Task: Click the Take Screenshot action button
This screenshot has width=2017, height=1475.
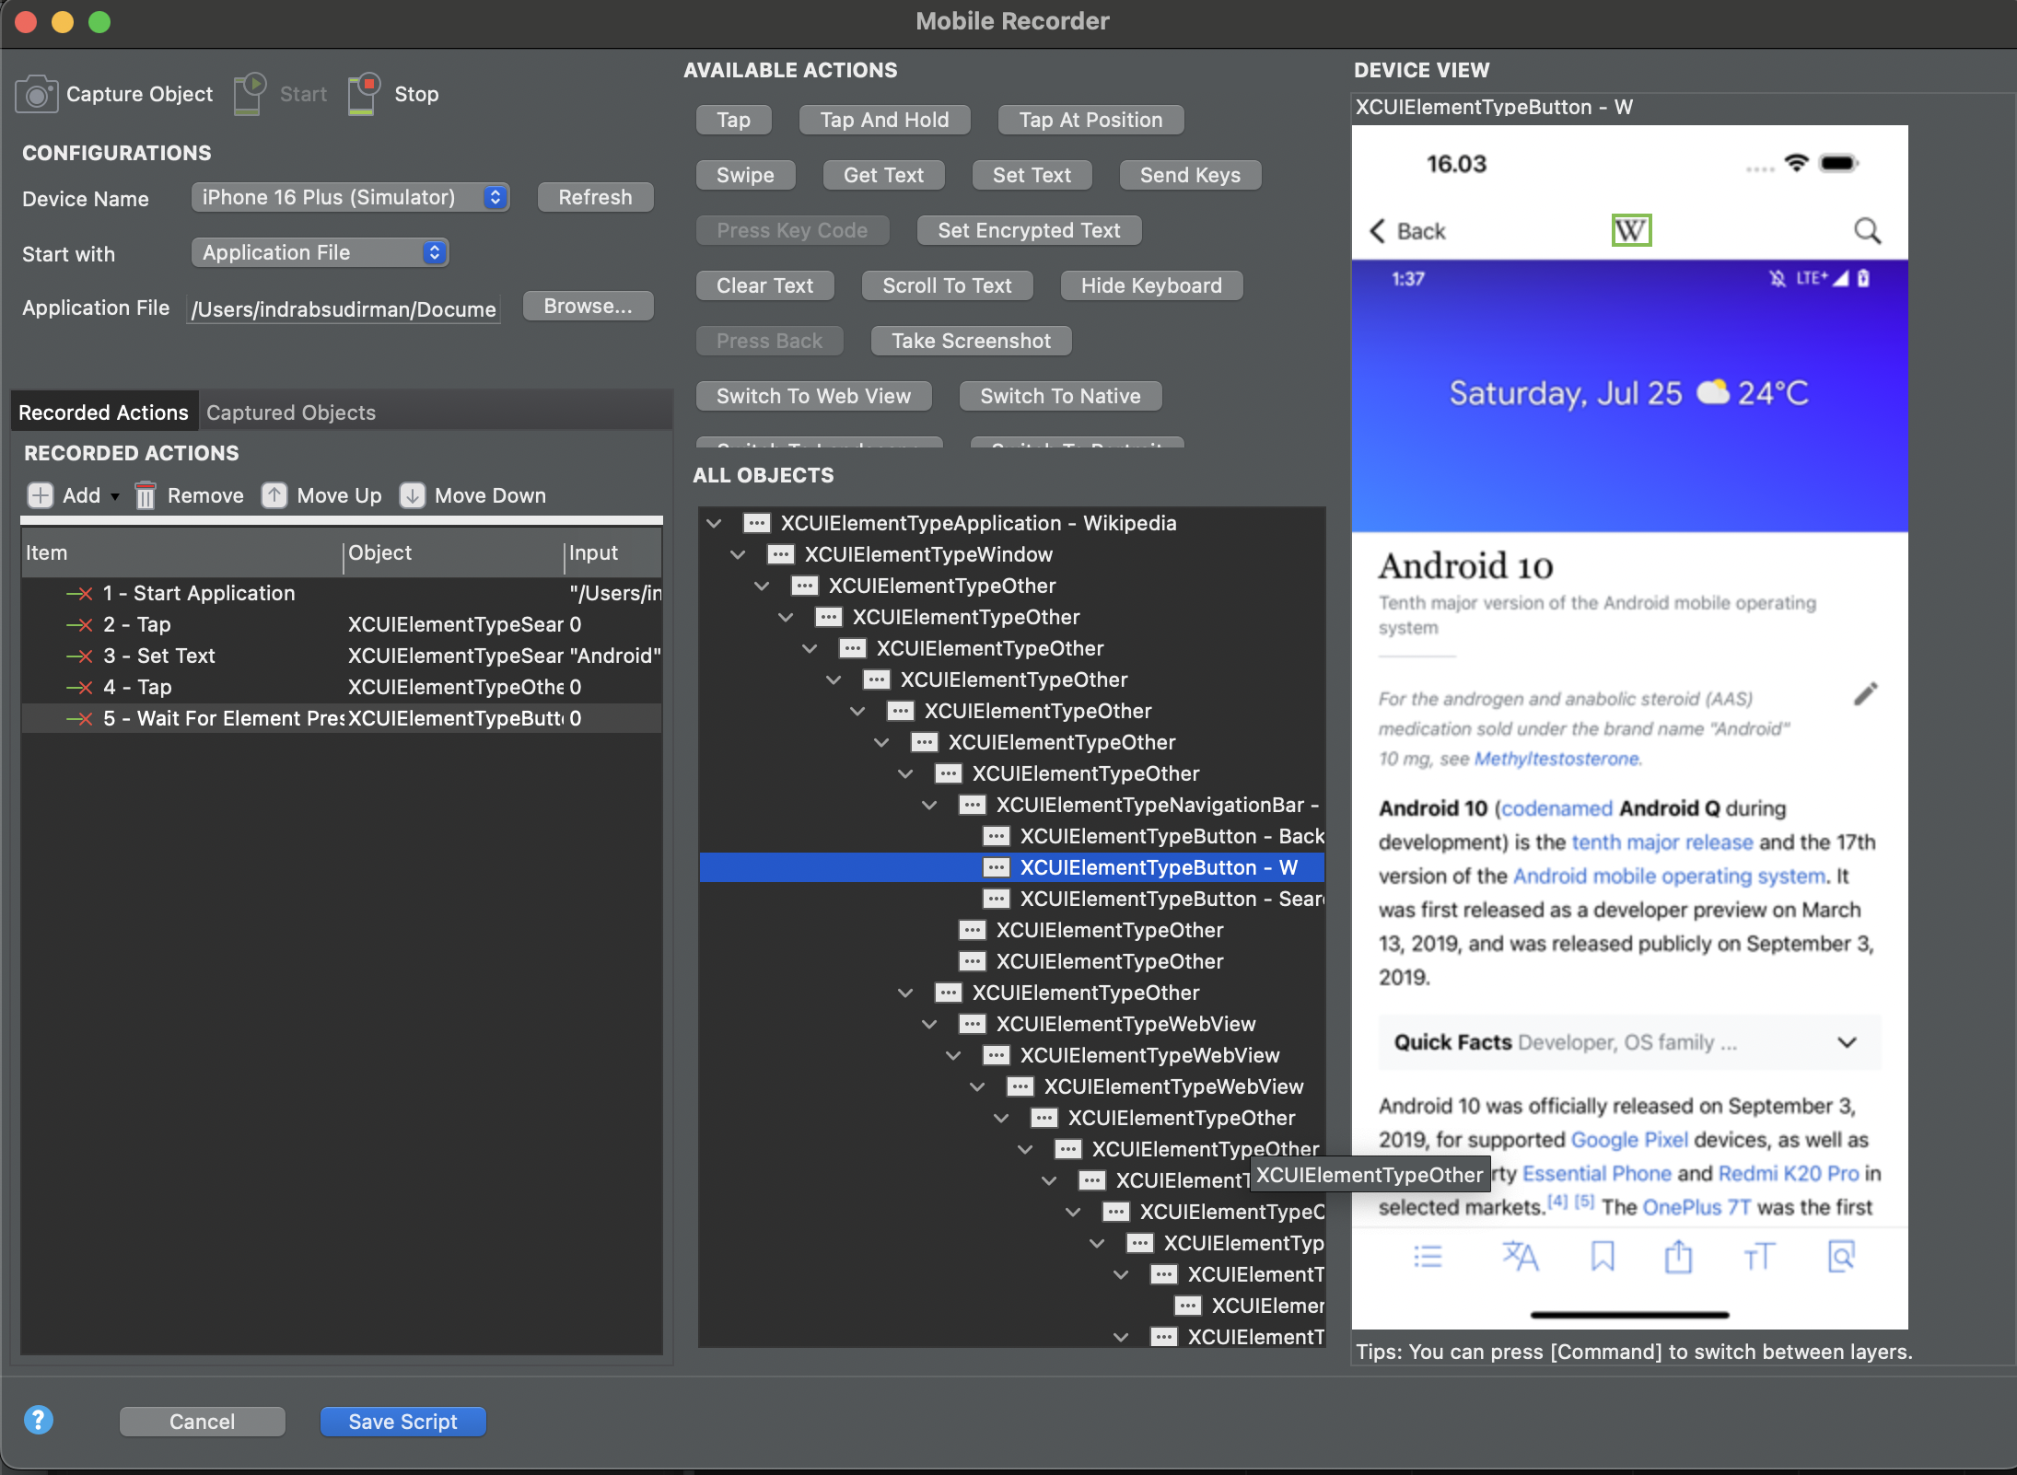Action: [x=971, y=341]
